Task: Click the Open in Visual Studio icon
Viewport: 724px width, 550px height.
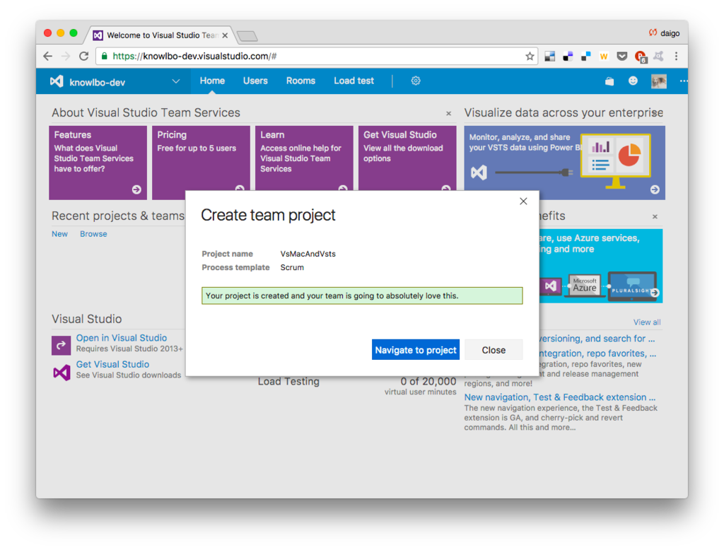Action: point(61,345)
